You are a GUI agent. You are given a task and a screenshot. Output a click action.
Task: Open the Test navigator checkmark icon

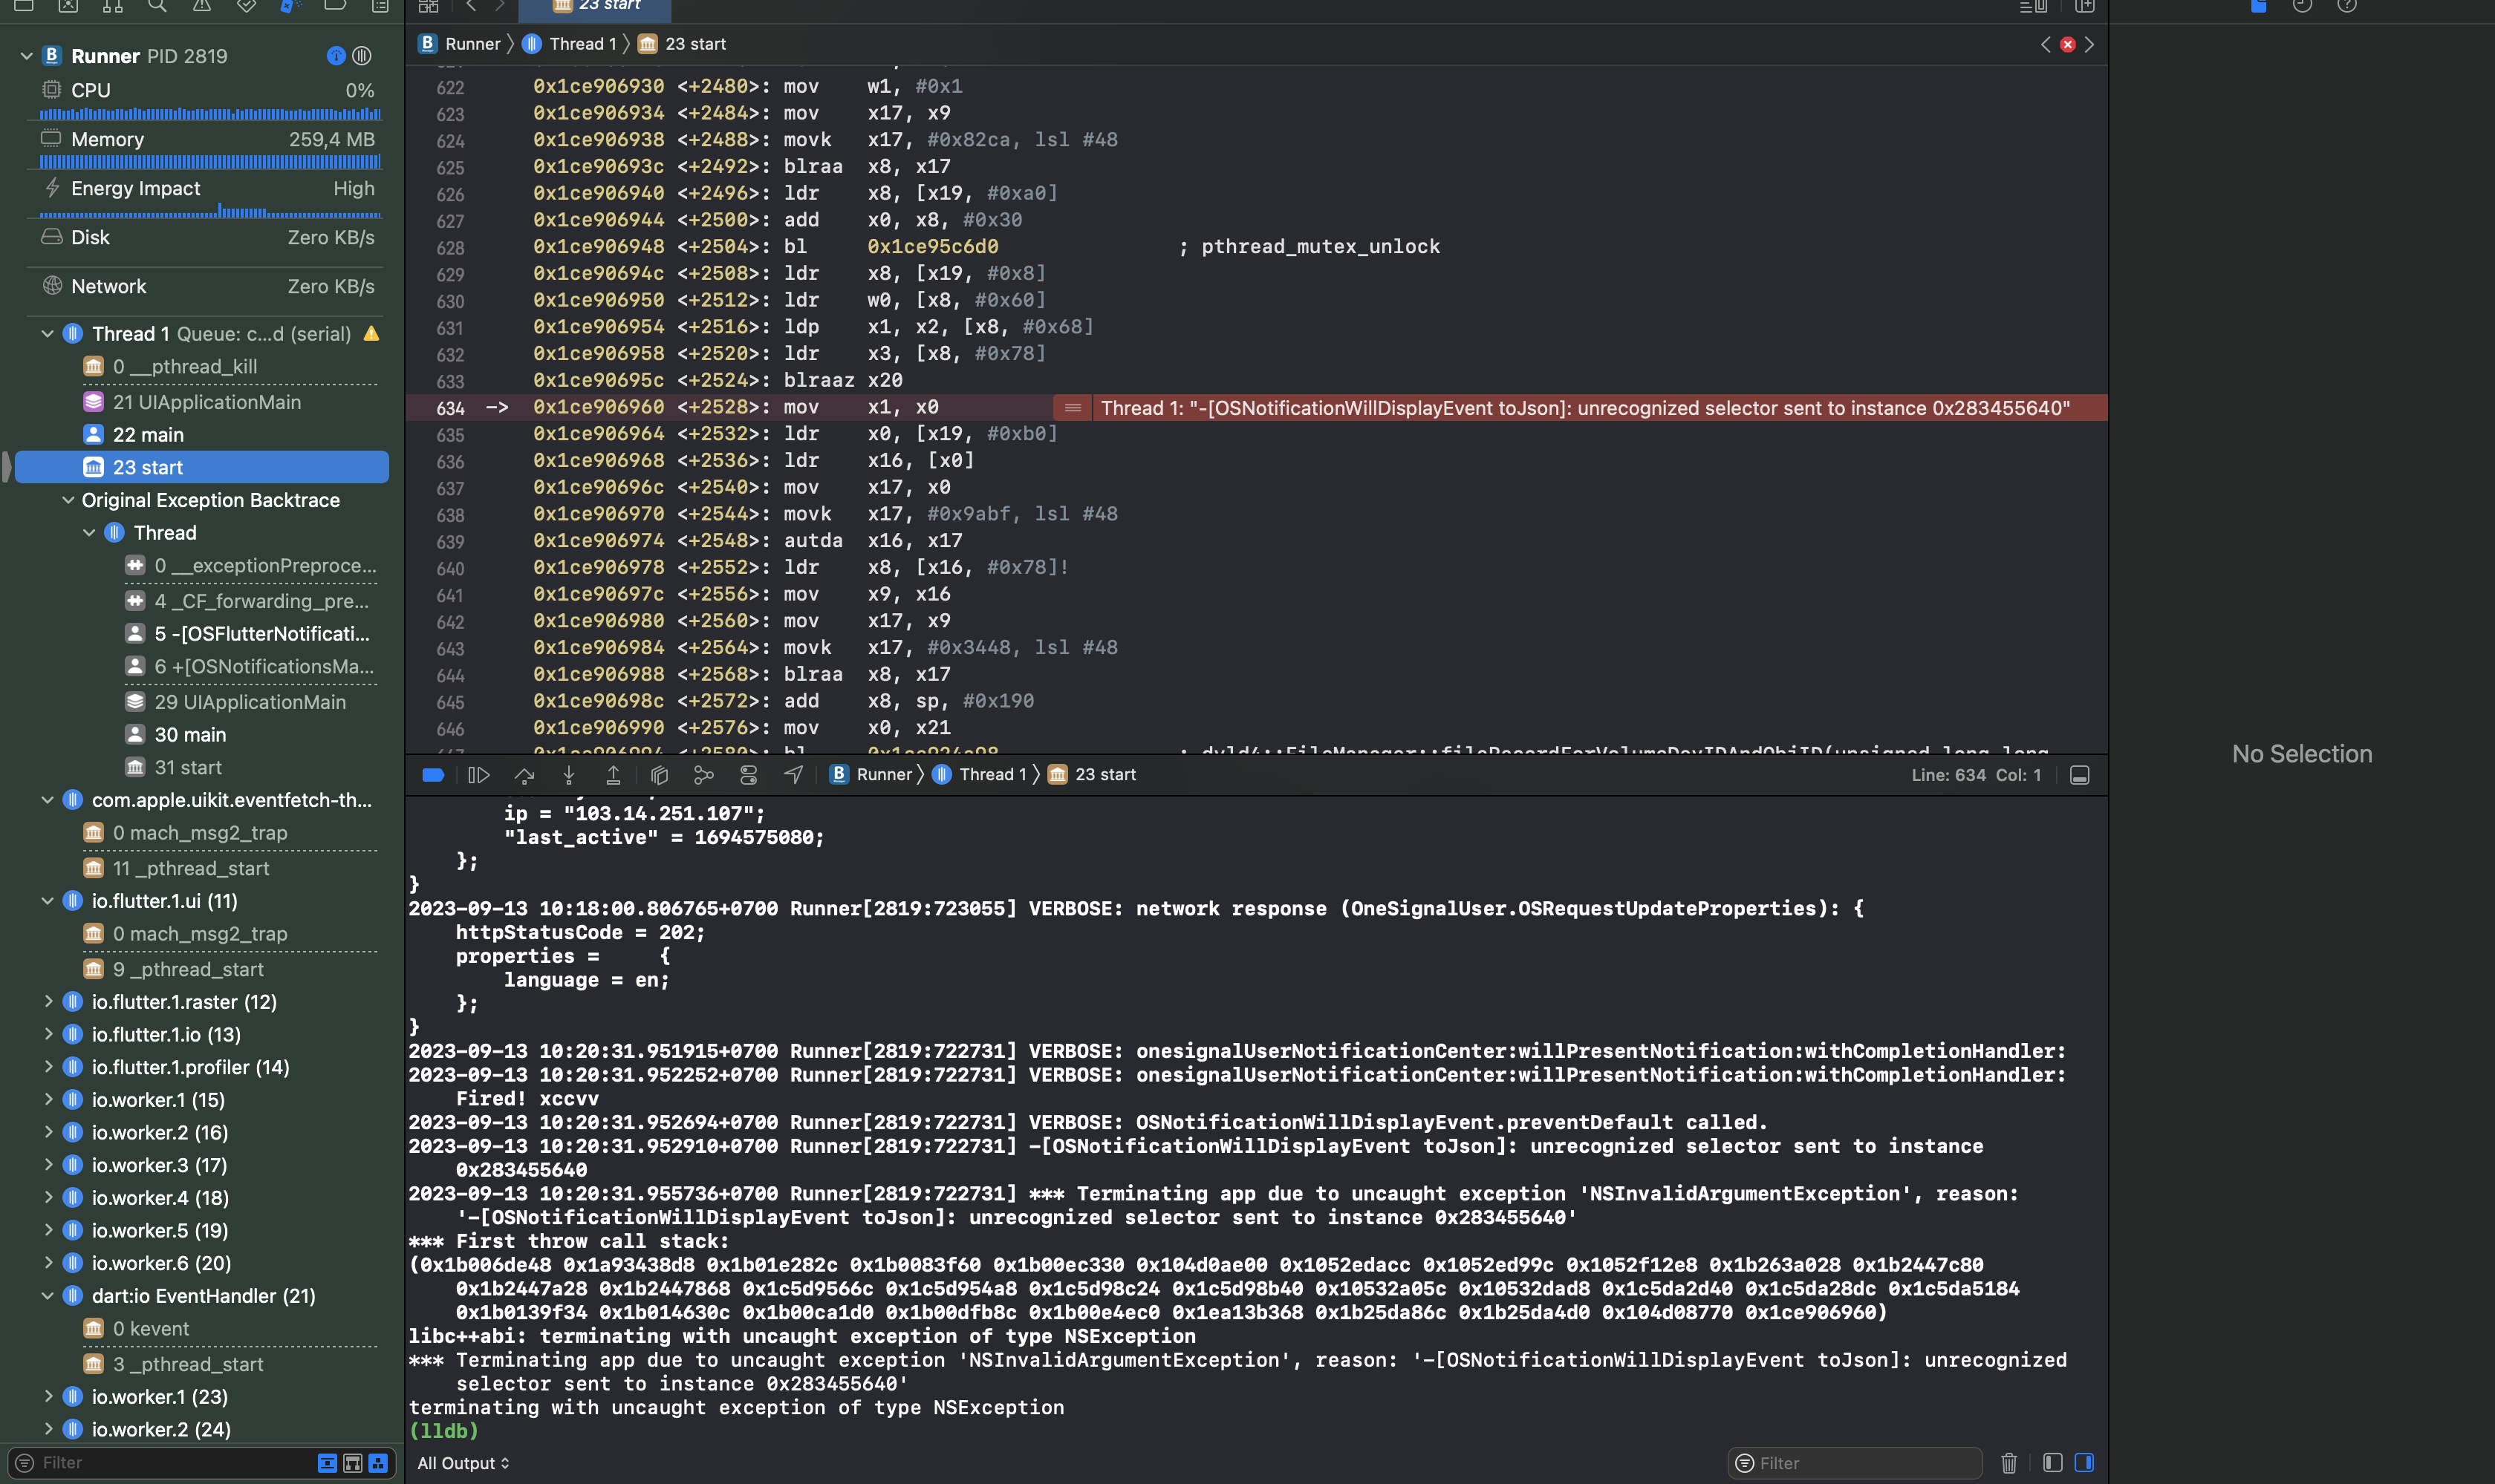245,7
